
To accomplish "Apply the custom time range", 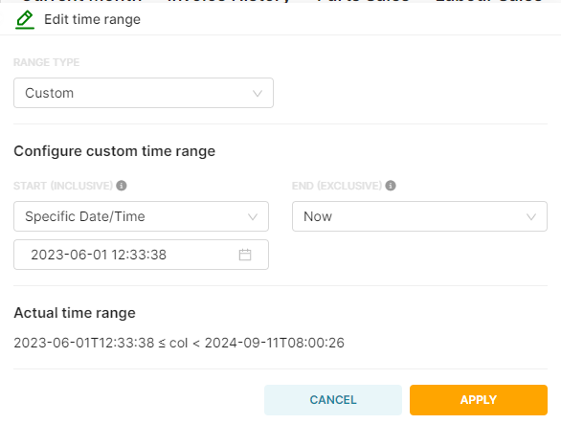I will point(479,400).
